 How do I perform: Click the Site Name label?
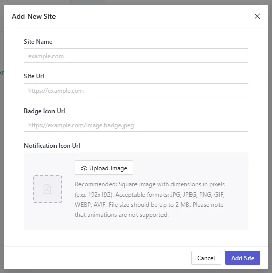coord(38,42)
